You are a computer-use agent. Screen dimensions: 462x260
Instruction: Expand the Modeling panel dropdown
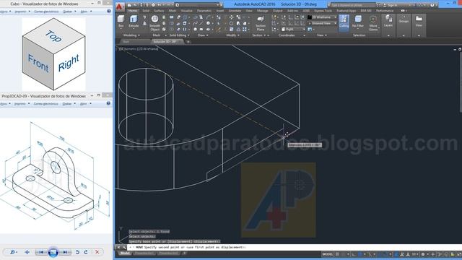(x=131, y=35)
